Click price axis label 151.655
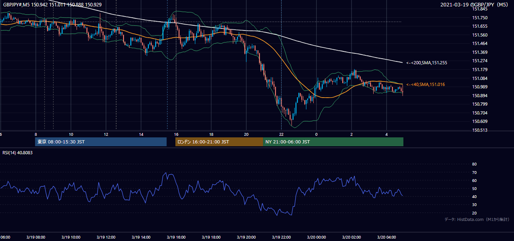Viewport: 514px width, 241px height. coord(480,26)
